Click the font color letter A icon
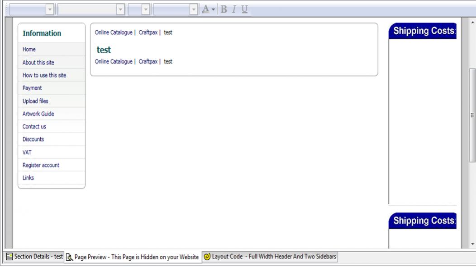This screenshot has width=476, height=267. point(205,9)
